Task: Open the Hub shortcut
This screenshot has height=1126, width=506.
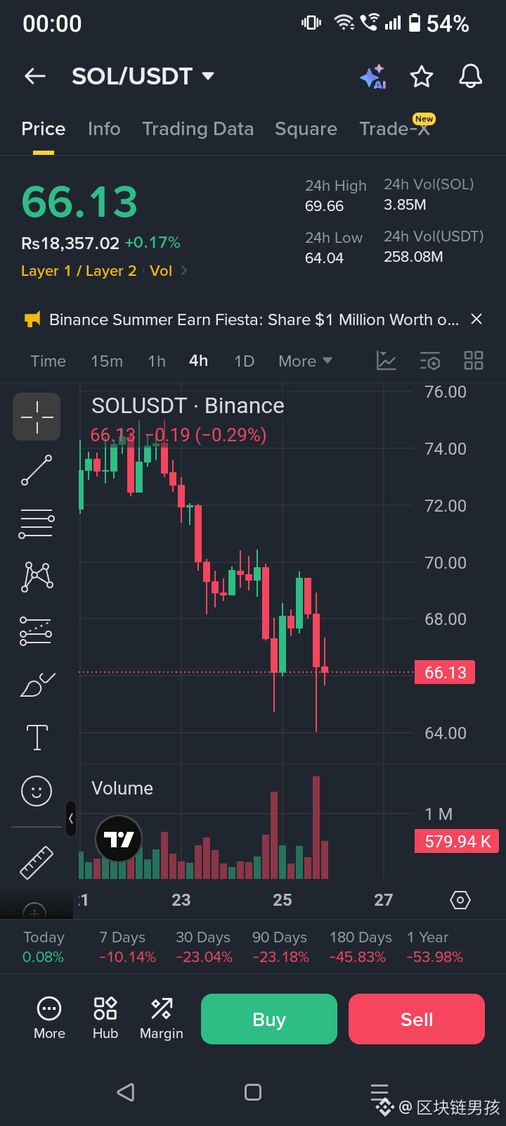Action: tap(105, 1018)
